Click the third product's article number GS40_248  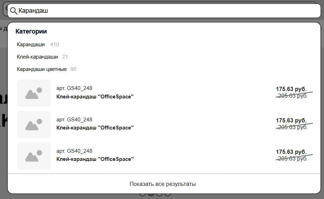click(74, 151)
